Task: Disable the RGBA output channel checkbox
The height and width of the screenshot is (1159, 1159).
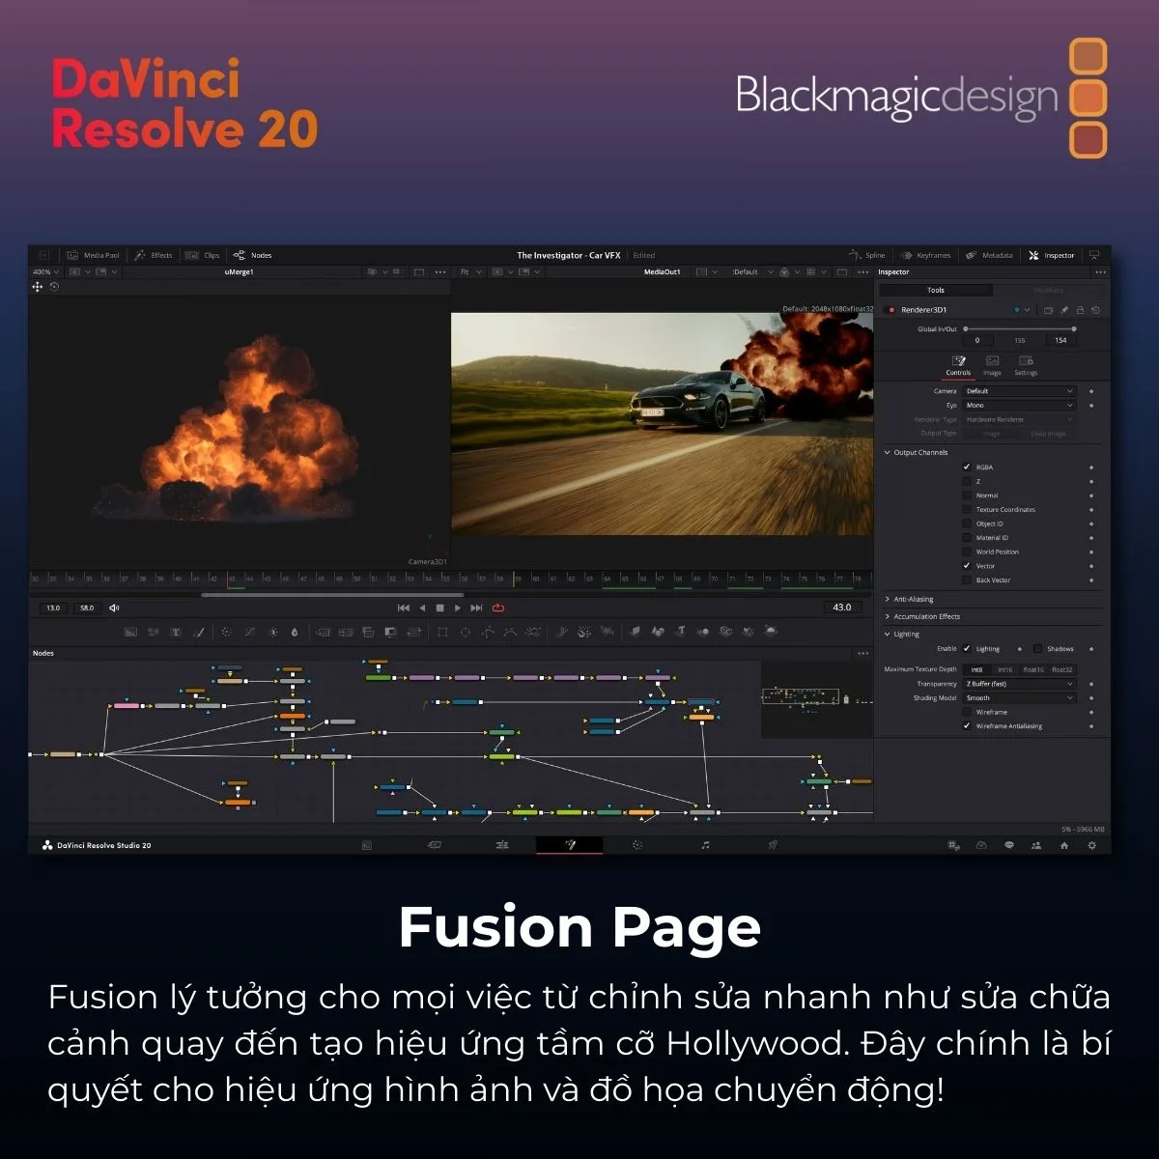Action: pyautogui.click(x=967, y=466)
